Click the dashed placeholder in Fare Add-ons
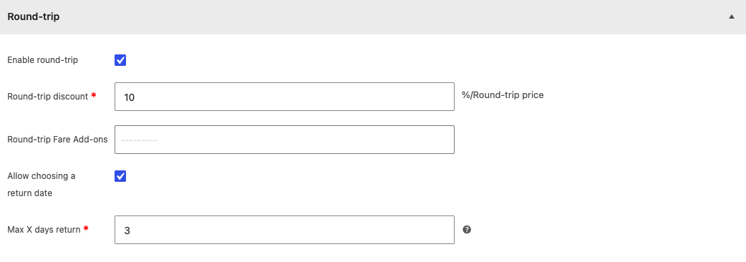746x262 pixels. pyautogui.click(x=140, y=140)
